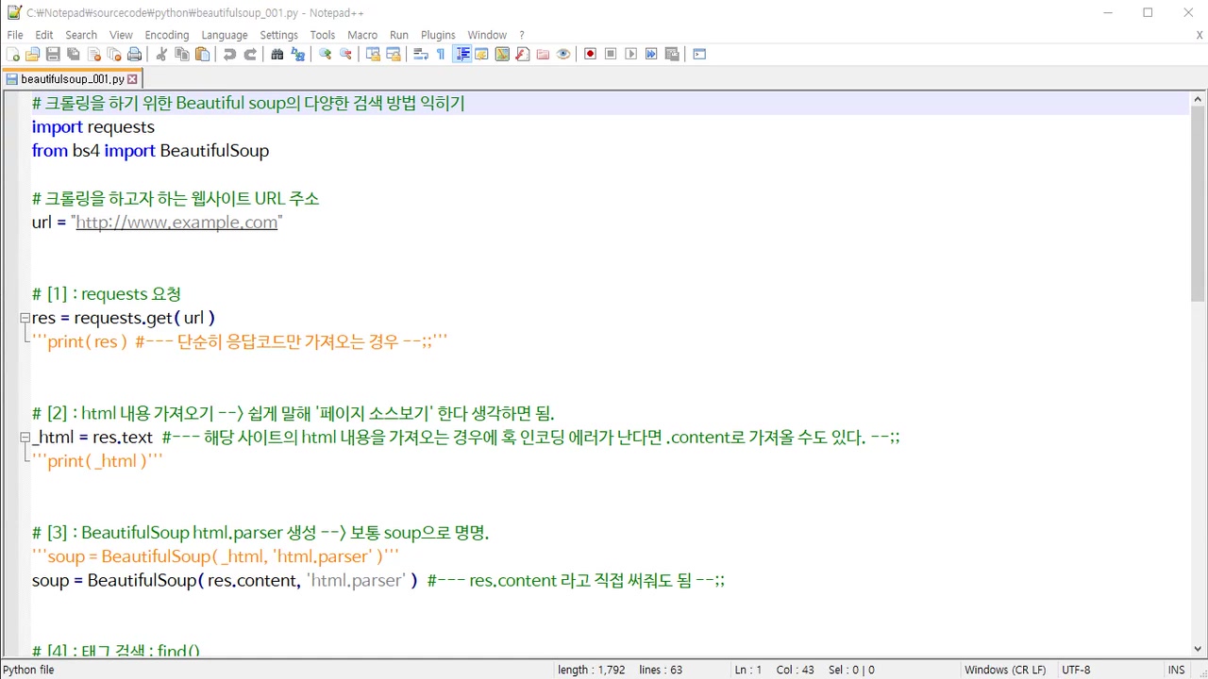Open the Plugins menu
The width and height of the screenshot is (1208, 679).
click(438, 35)
